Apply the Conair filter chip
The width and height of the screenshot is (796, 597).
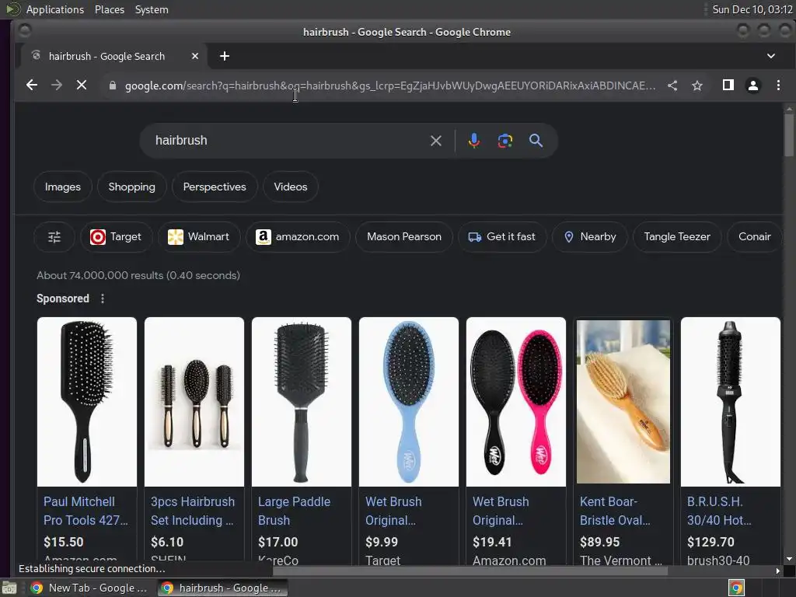754,236
